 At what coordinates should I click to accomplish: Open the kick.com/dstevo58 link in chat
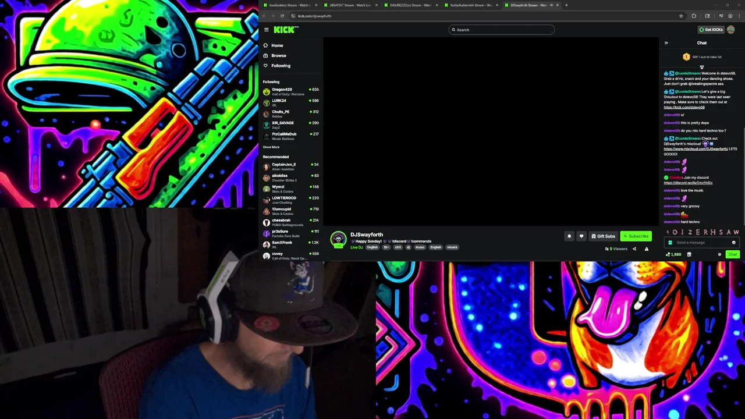click(684, 107)
